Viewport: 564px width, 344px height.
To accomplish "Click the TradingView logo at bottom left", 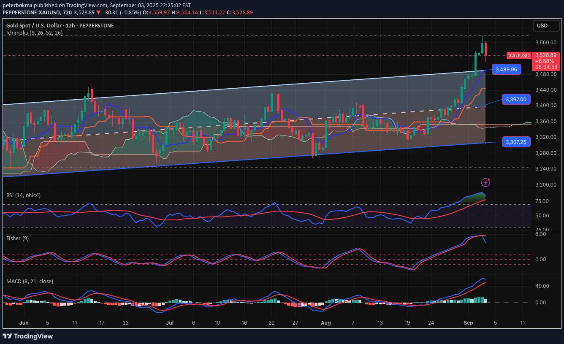I will [28, 336].
